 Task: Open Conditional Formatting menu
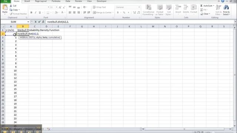pos(148,10)
